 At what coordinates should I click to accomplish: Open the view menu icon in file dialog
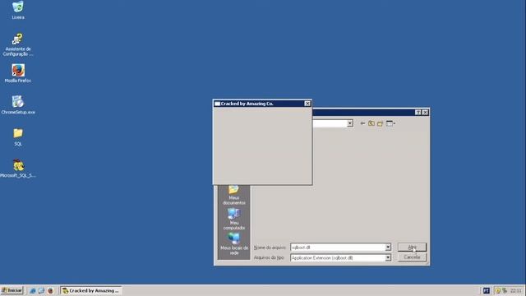pyautogui.click(x=390, y=123)
